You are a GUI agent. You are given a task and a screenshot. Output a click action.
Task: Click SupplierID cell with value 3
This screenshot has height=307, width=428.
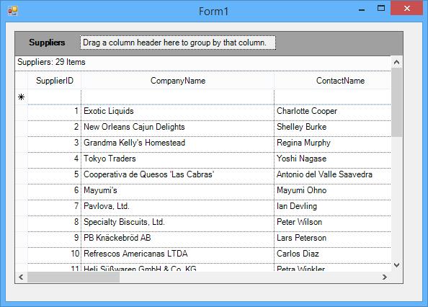click(55, 144)
